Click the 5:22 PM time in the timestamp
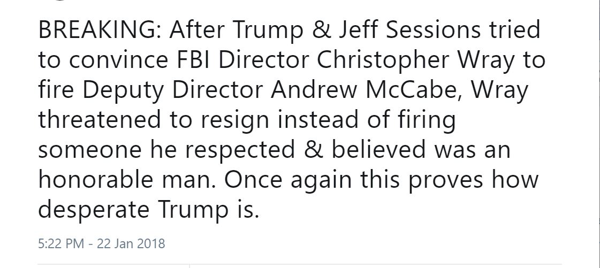This screenshot has width=600, height=268. click(61, 243)
